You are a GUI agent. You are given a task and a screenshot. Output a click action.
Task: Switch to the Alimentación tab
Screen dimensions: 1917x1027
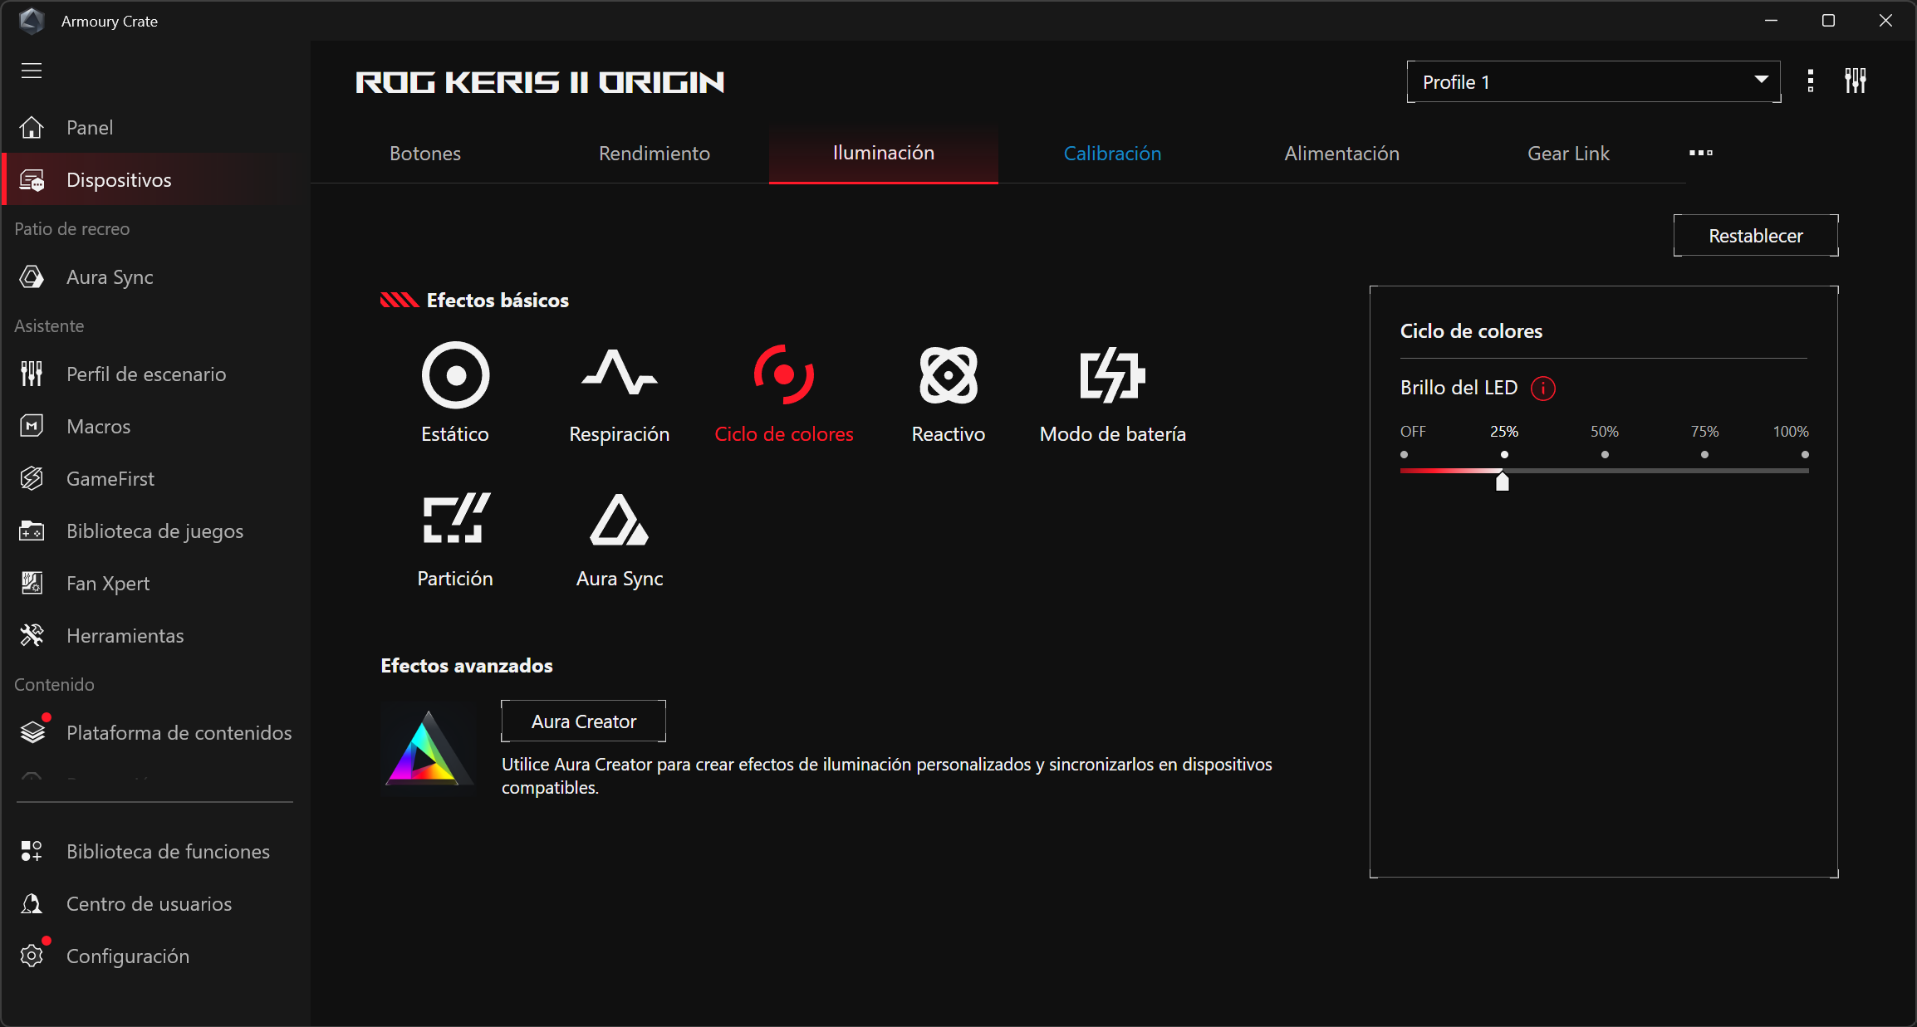tap(1342, 154)
